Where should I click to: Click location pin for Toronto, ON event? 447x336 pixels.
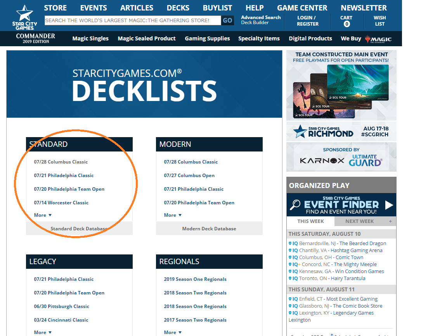tap(290, 279)
